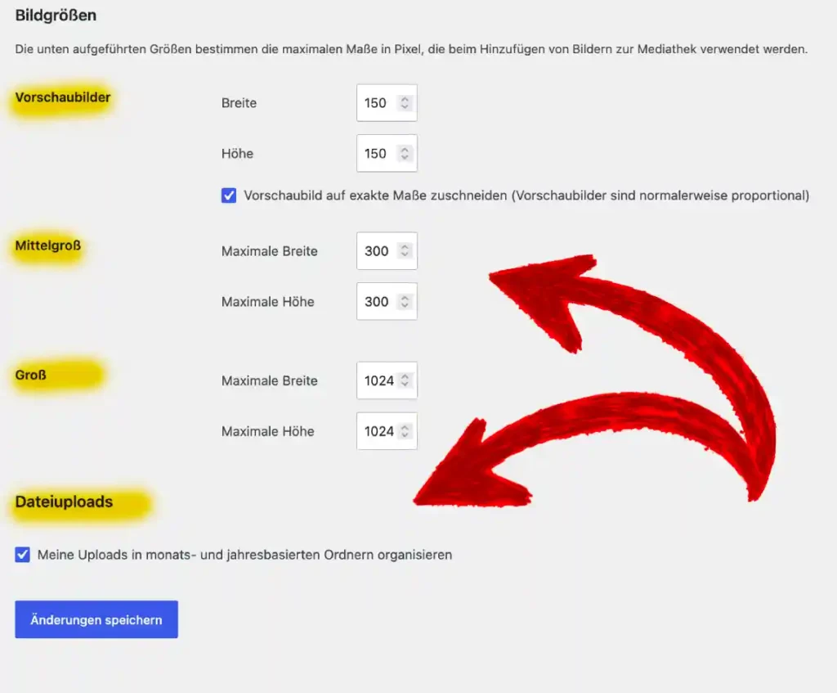
Task: Click the Breite label under Vorschaubilder
Action: pyautogui.click(x=239, y=103)
